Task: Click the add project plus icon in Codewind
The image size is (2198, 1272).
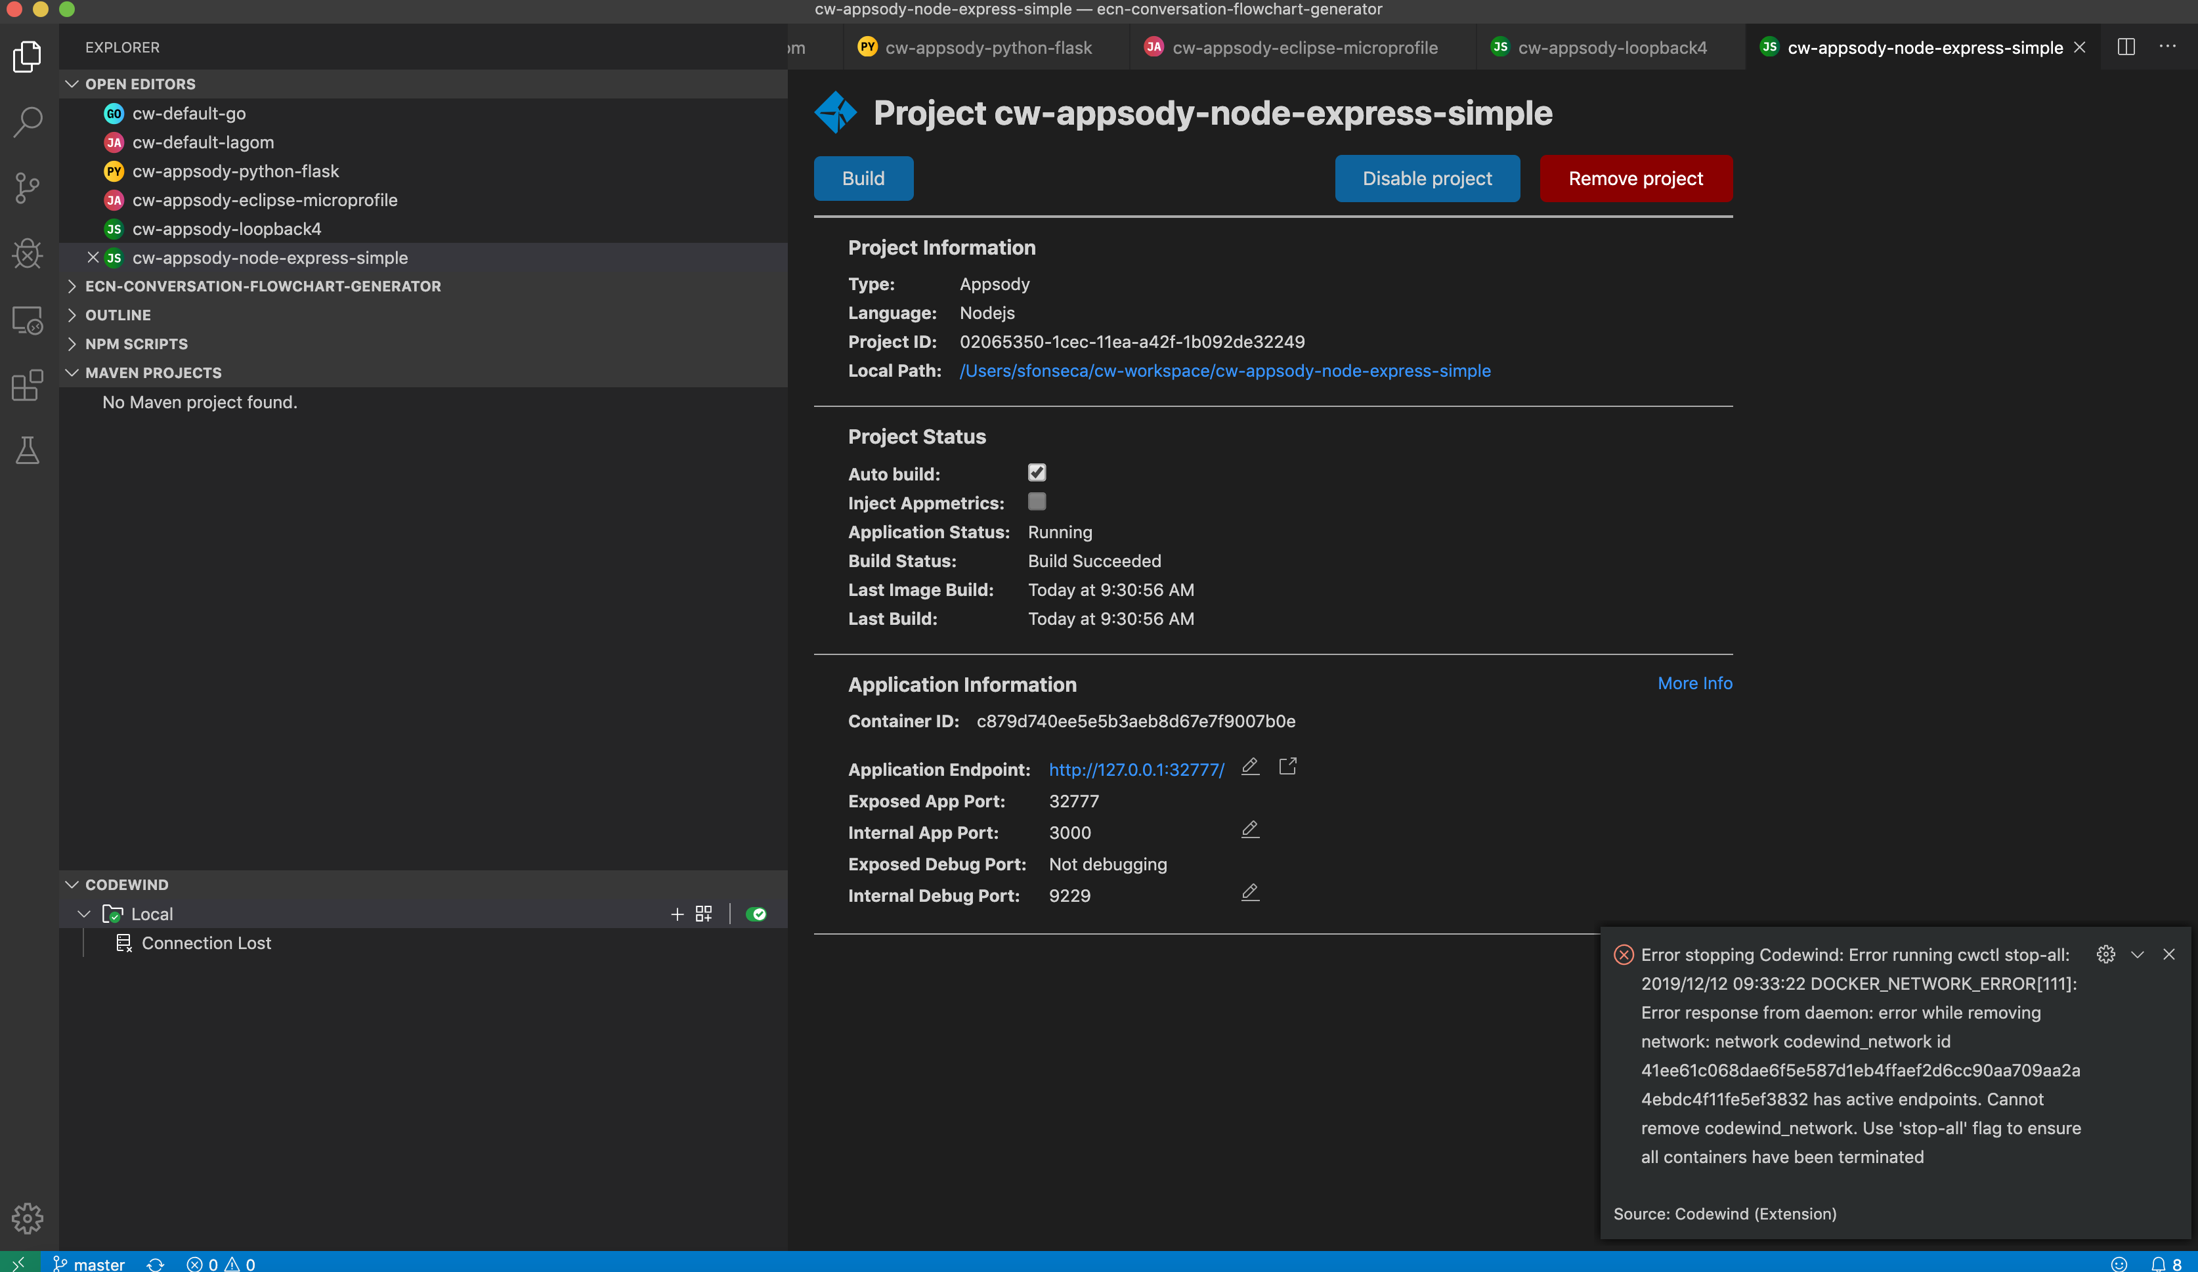Action: [x=677, y=914]
